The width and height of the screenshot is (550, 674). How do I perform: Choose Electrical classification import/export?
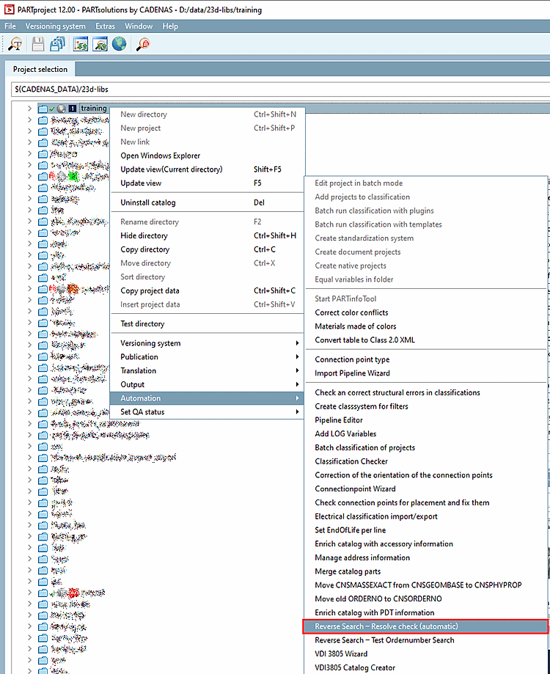[425, 516]
